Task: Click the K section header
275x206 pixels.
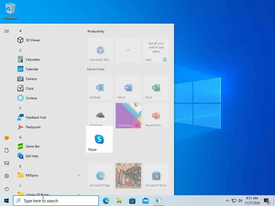Action: click(20, 166)
